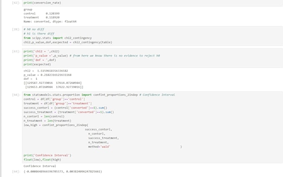Select code cell printing conversion_rate
283x177 pixels.
pyautogui.click(x=152, y=3)
